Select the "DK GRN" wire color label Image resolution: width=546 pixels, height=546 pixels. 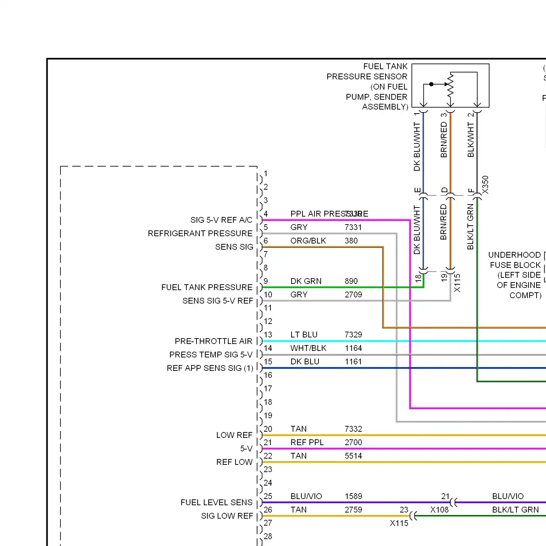[x=306, y=281]
